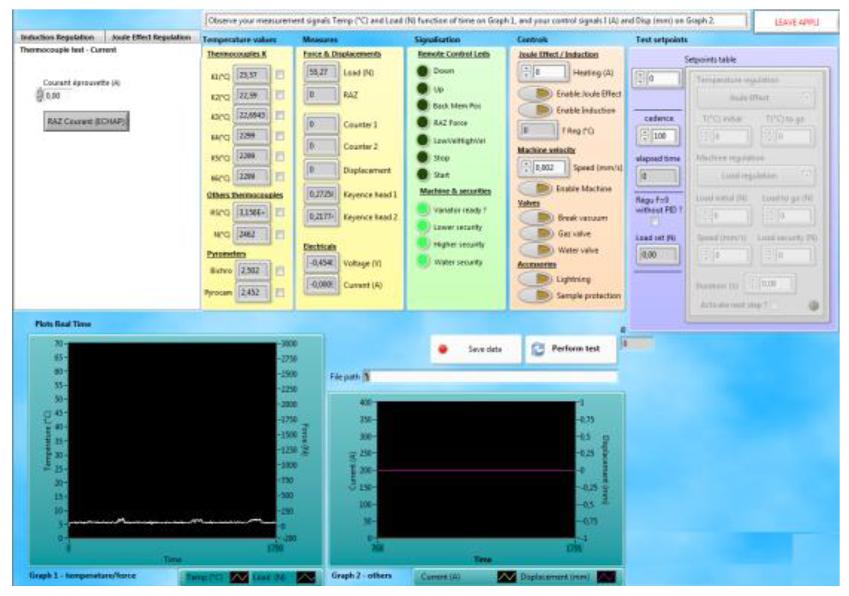Click the Load (N) plot legend icon

pyautogui.click(x=305, y=577)
